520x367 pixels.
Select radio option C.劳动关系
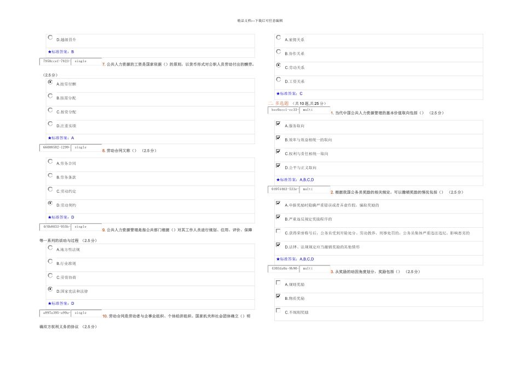pyautogui.click(x=279, y=66)
